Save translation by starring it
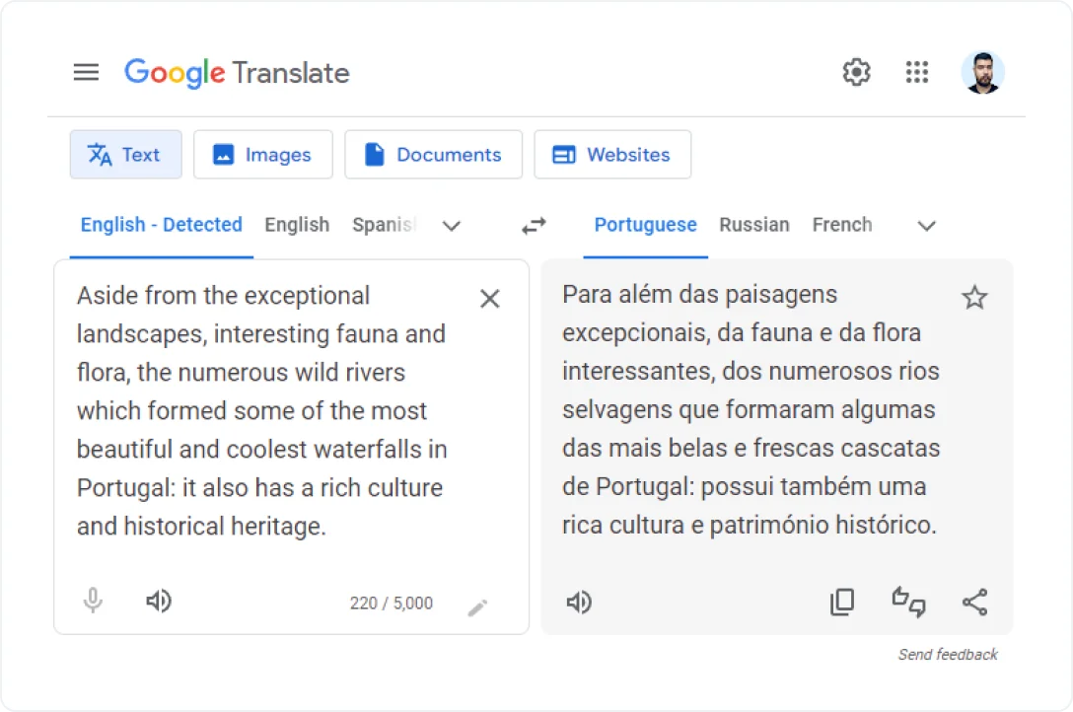Image resolution: width=1073 pixels, height=712 pixels. (x=974, y=297)
